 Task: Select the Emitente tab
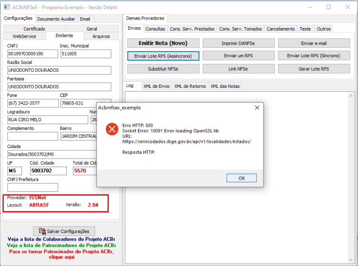64,36
